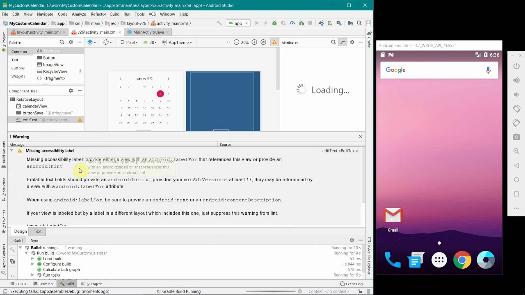Expand the Configure build node
This screenshot has width=525, height=295.
[x=32, y=264]
